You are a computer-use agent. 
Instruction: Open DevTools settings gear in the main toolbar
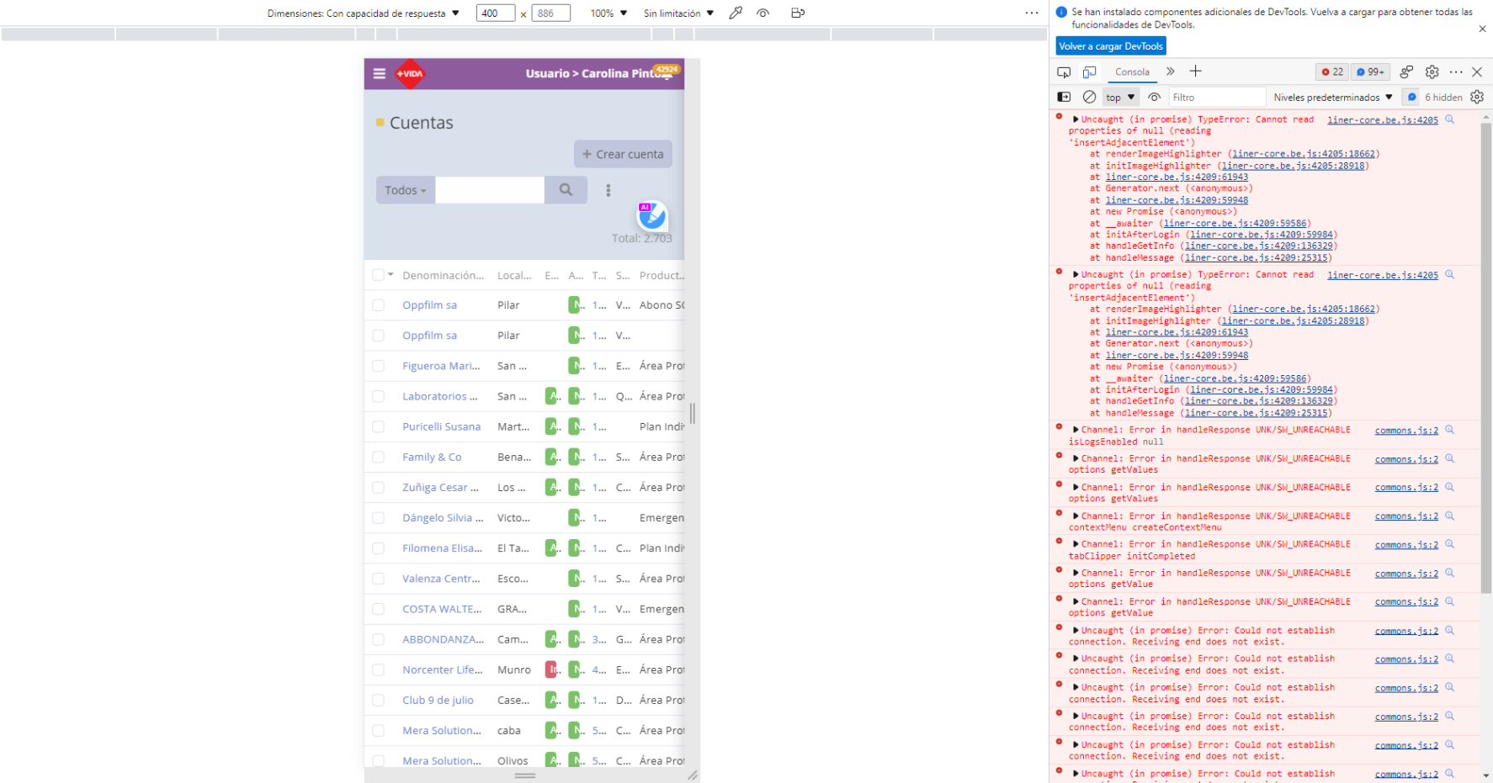[x=1432, y=72]
